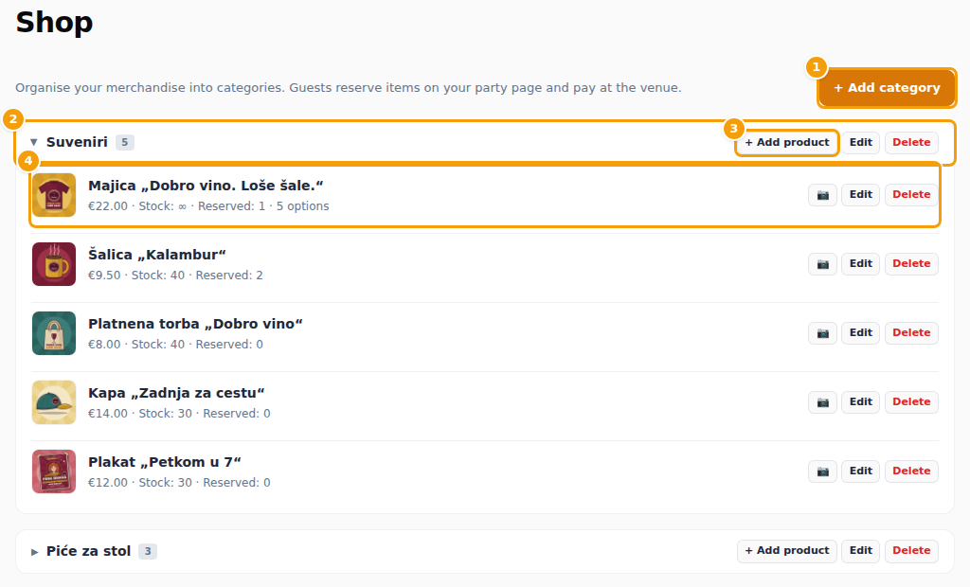Viewport: 970px width, 587px height.
Task: Expand the Piće za stol category
Action: 35,551
